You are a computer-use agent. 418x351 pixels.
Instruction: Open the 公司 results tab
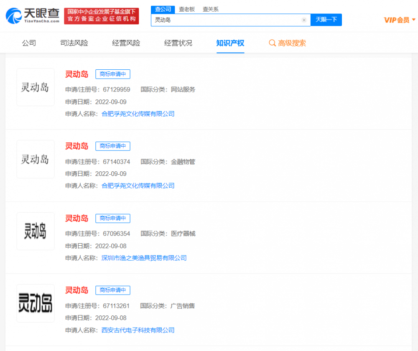click(29, 43)
